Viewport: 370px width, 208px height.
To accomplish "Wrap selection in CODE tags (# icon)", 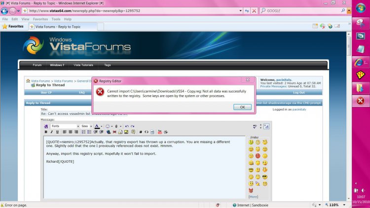I will (x=141, y=132).
